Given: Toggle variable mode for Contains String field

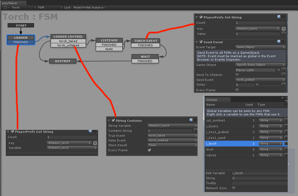Looking at the screenshot, I should coord(196,130).
